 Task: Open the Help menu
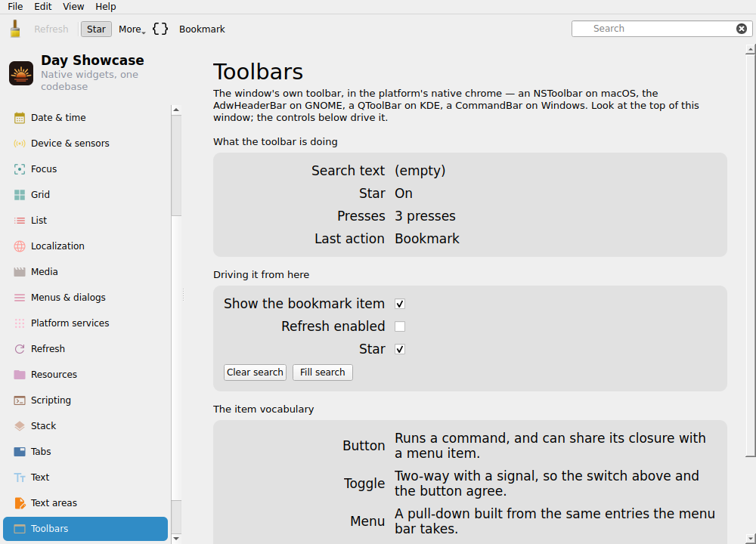(x=106, y=6)
